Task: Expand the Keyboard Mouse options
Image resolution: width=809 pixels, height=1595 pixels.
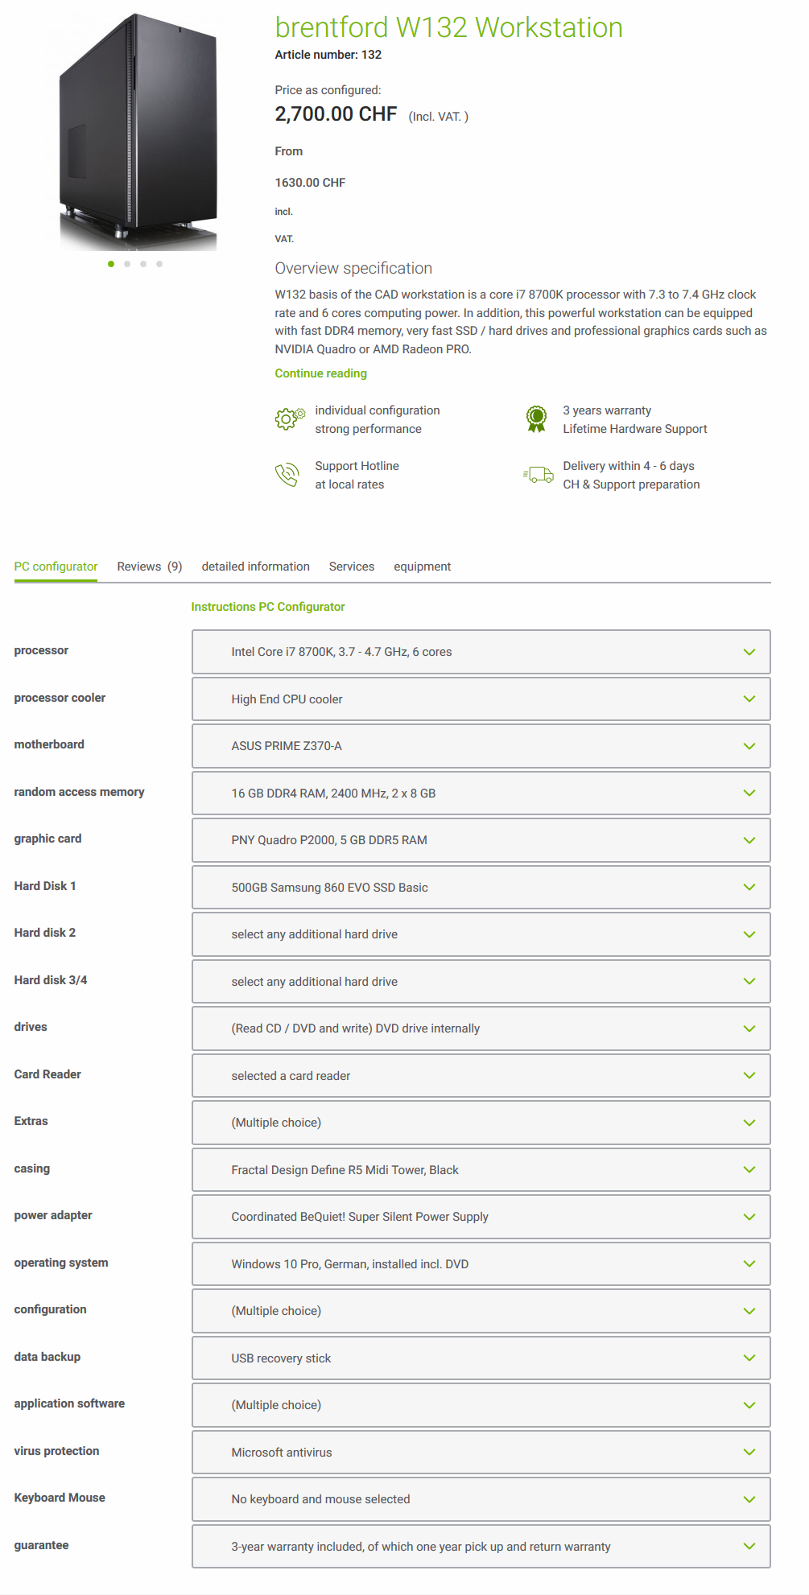Action: coord(481,1499)
